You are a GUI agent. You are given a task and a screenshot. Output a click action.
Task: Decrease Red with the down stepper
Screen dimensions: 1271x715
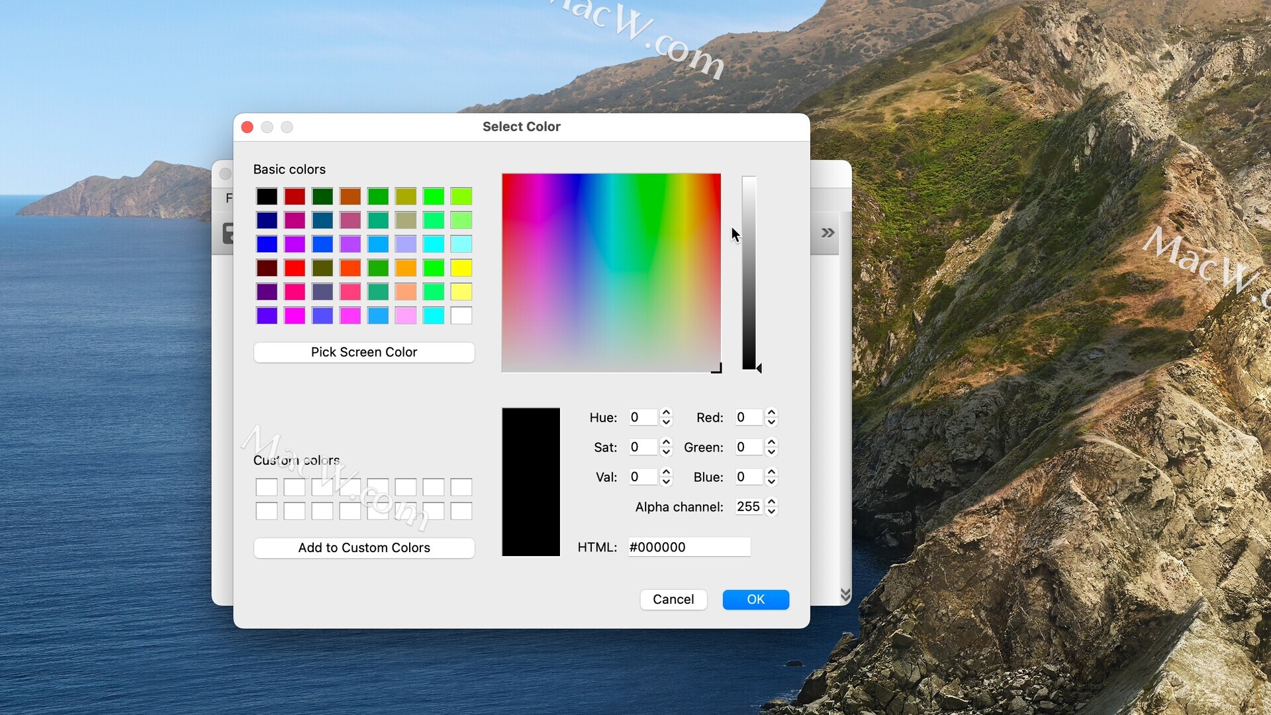click(x=771, y=422)
